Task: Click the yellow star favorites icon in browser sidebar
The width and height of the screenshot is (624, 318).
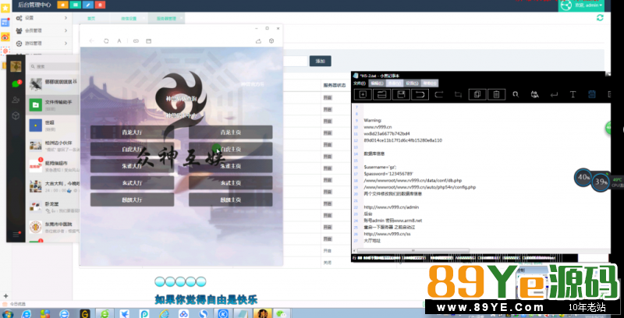Action: point(5,8)
